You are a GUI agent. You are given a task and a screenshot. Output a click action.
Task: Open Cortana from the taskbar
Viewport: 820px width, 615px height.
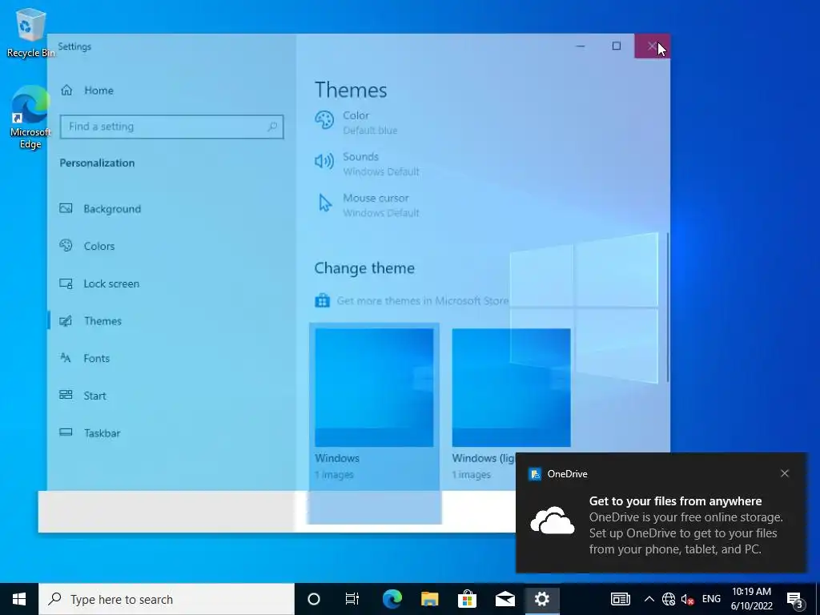point(314,599)
